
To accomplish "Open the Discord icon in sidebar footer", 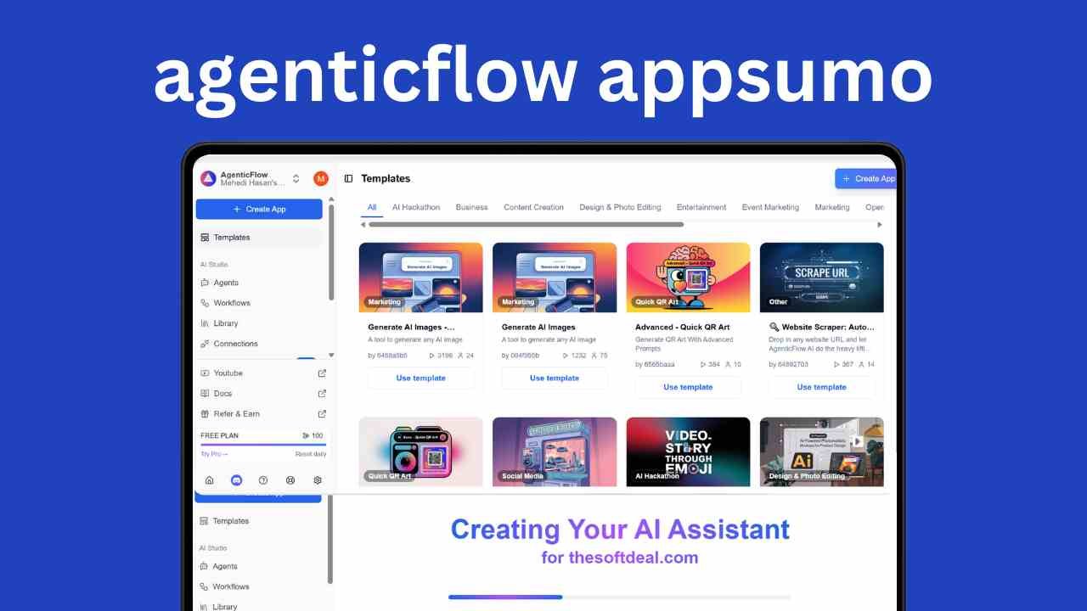I will click(236, 480).
